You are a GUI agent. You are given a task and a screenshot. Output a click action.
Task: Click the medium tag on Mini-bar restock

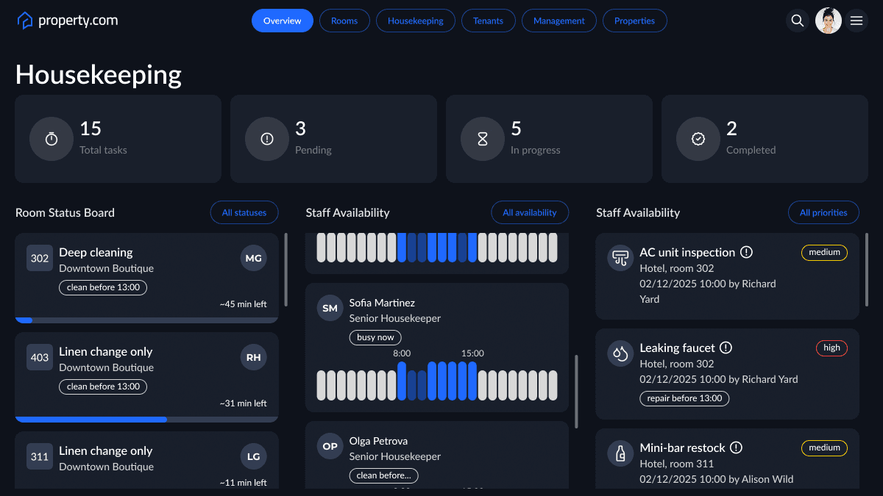[x=825, y=448]
